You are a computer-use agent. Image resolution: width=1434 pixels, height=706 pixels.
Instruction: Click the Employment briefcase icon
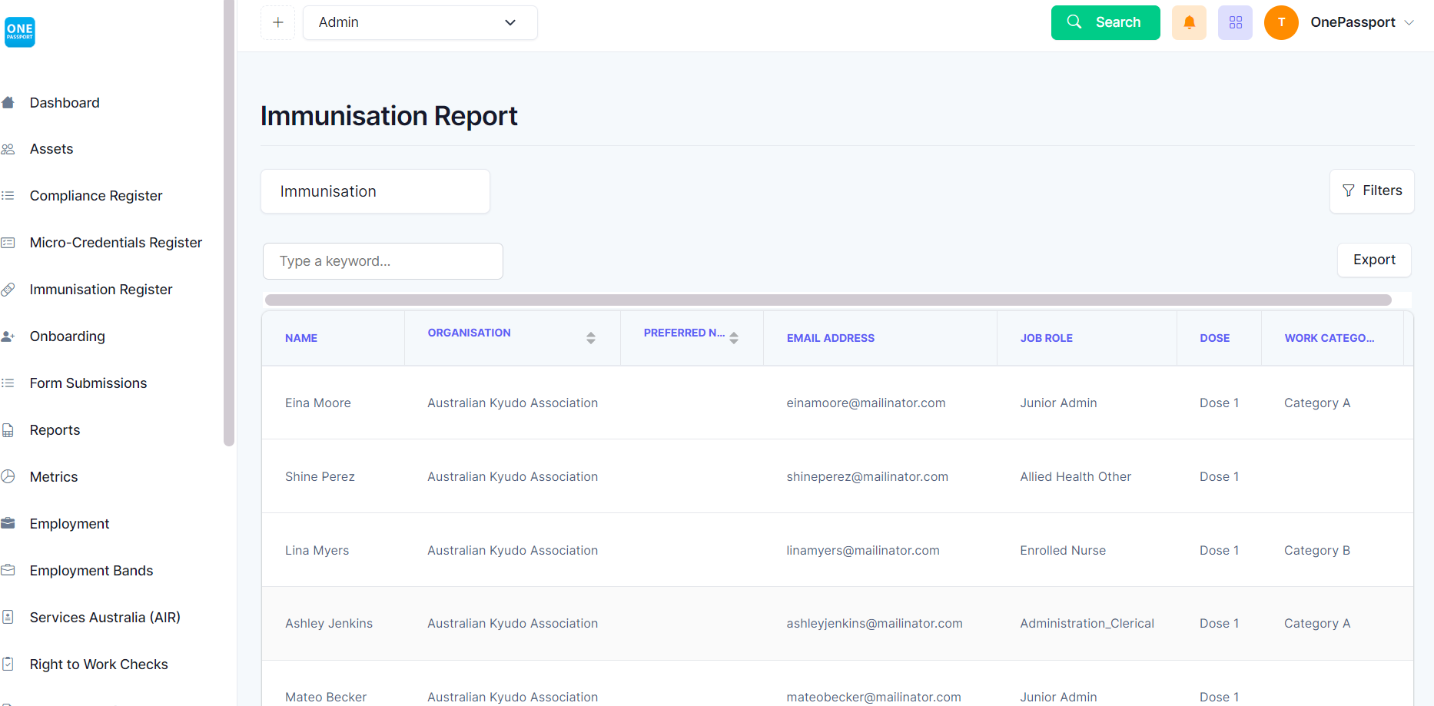(x=8, y=523)
